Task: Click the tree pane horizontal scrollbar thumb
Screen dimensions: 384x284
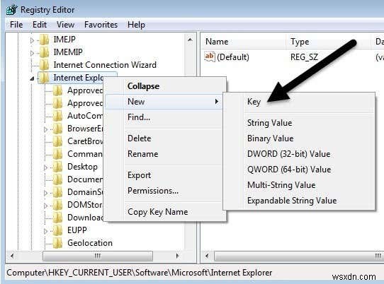Action: click(98, 256)
